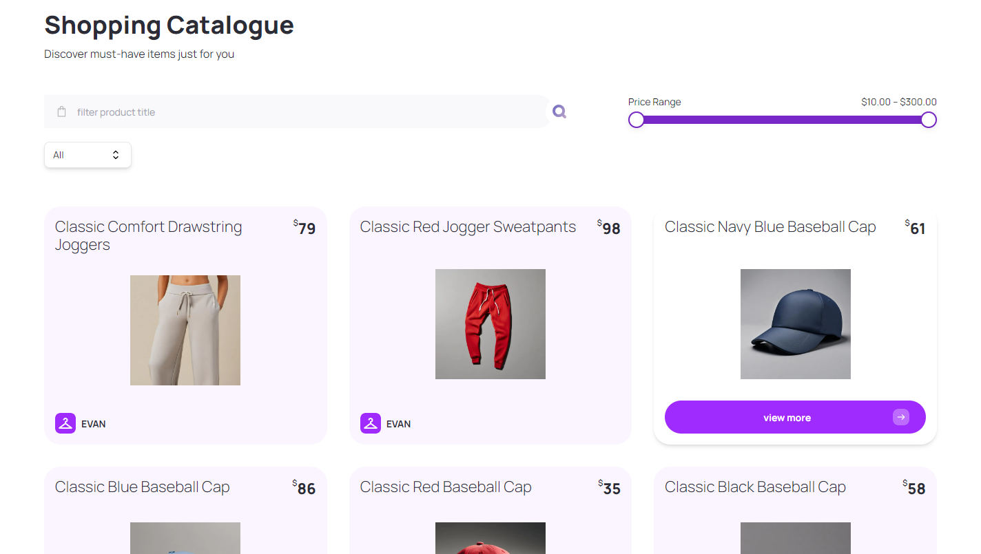The image size is (981, 554).
Task: Click the gray drawstring joggers product image
Action: [185, 330]
